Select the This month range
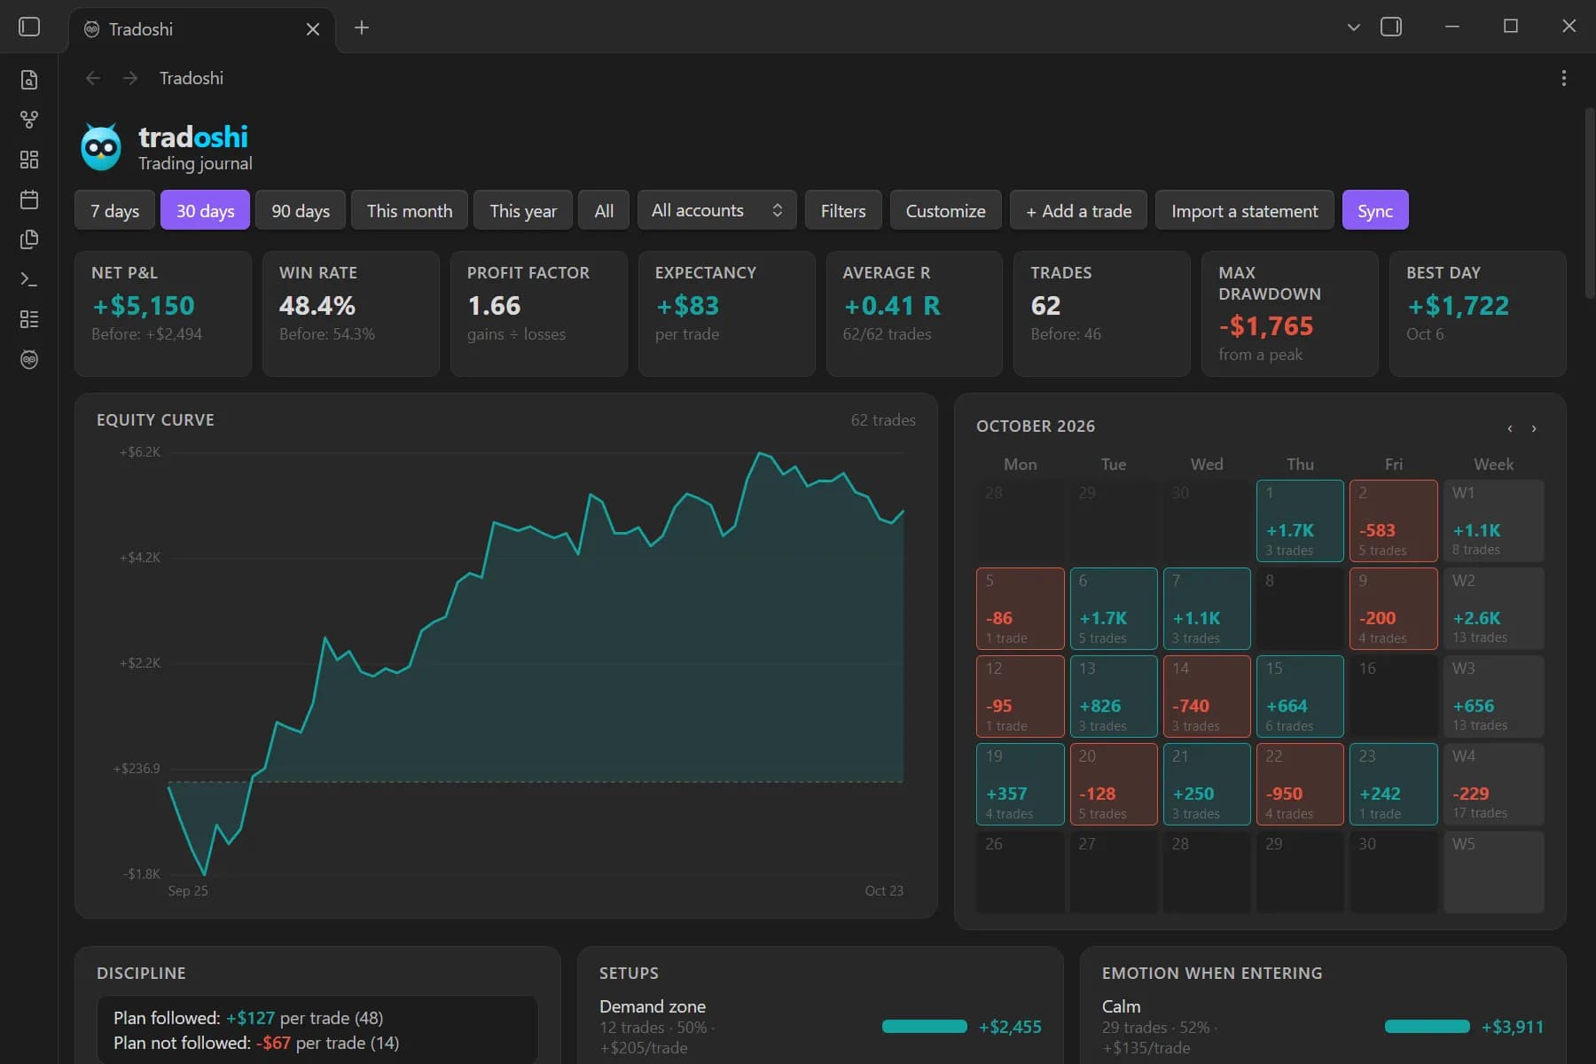The width and height of the screenshot is (1596, 1064). pos(409,210)
